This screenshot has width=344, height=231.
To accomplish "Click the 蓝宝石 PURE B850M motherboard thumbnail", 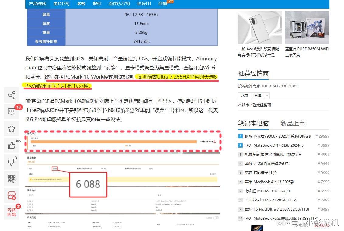I will click(307, 28).
